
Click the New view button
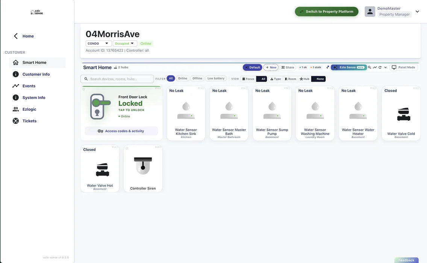click(271, 68)
